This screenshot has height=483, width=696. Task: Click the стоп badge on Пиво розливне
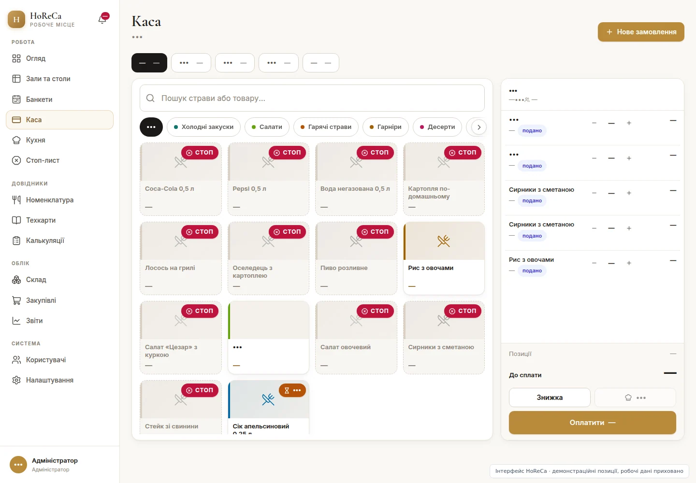tap(375, 232)
